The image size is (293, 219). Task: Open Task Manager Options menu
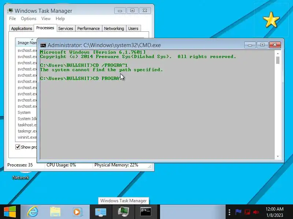point(29,19)
